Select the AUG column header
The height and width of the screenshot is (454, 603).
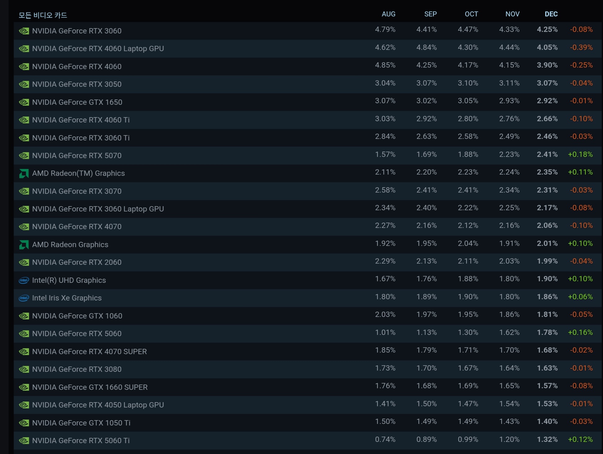[x=388, y=14]
